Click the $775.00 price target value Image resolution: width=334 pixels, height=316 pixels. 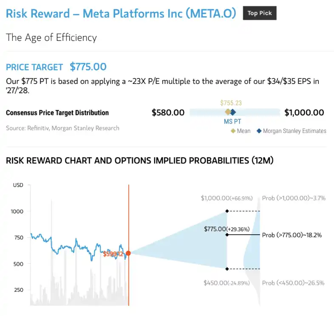(88, 67)
